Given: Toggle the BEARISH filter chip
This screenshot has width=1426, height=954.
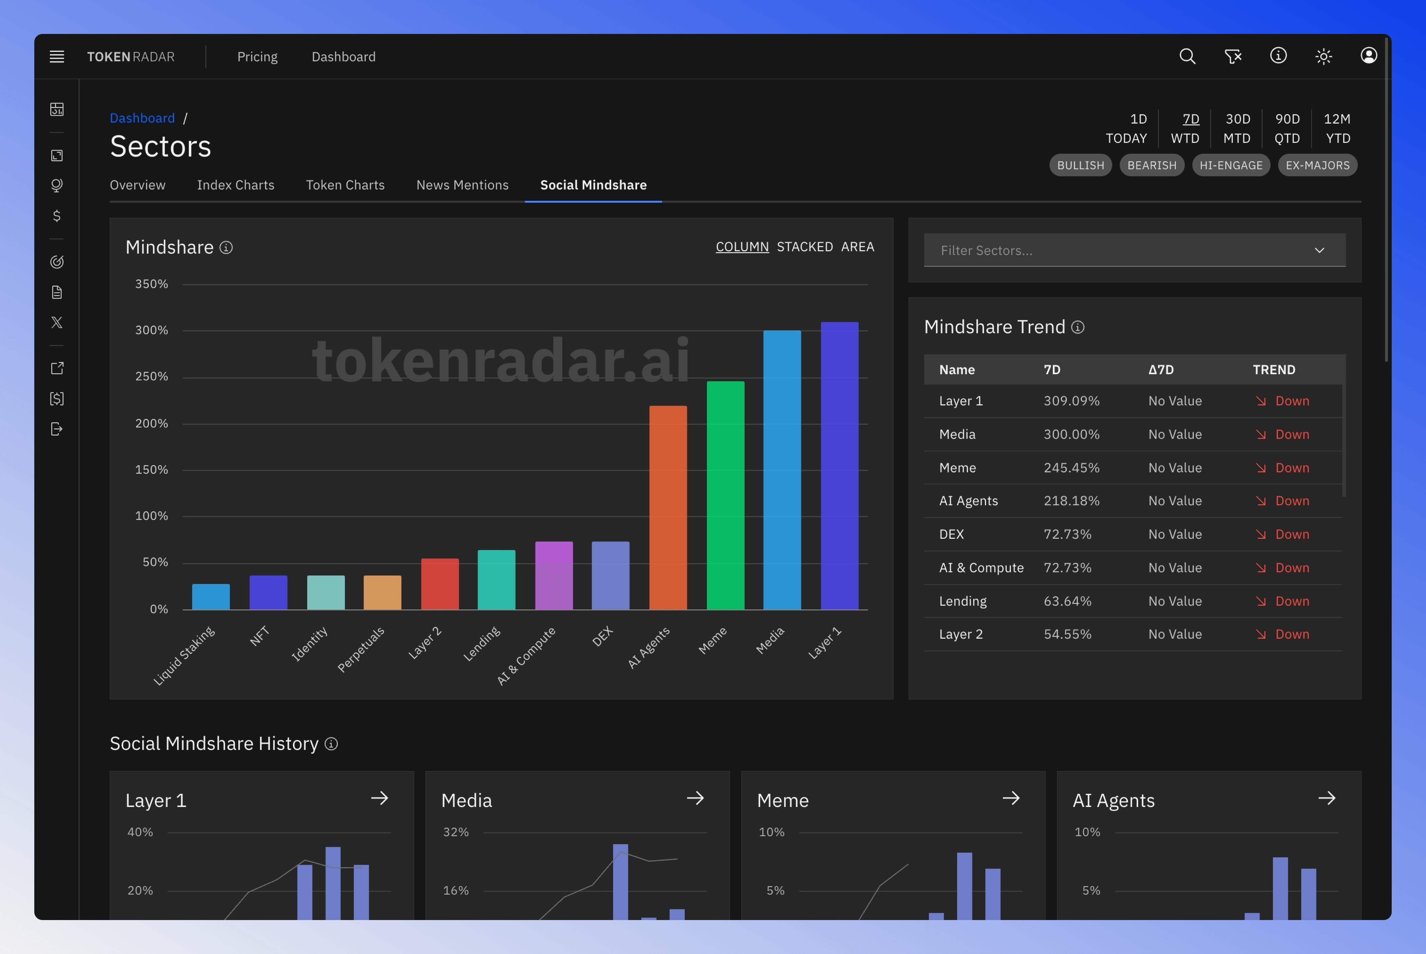Looking at the screenshot, I should (x=1152, y=165).
